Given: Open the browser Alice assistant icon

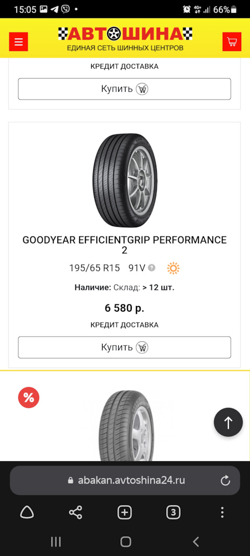Looking at the screenshot, I should point(27,512).
